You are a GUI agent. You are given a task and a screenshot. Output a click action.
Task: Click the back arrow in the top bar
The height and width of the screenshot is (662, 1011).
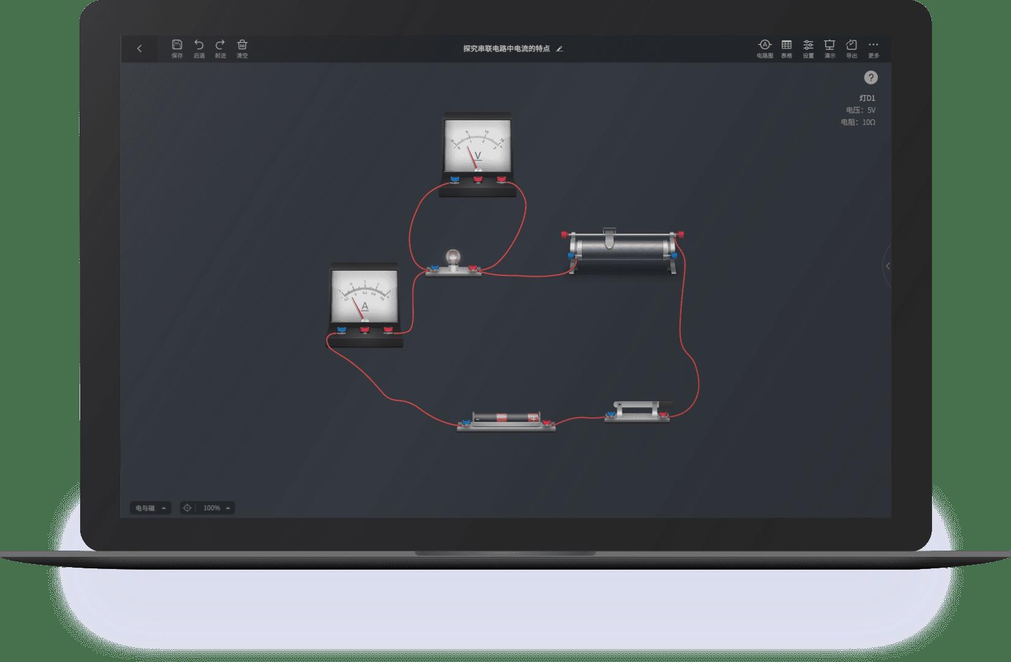coord(140,49)
